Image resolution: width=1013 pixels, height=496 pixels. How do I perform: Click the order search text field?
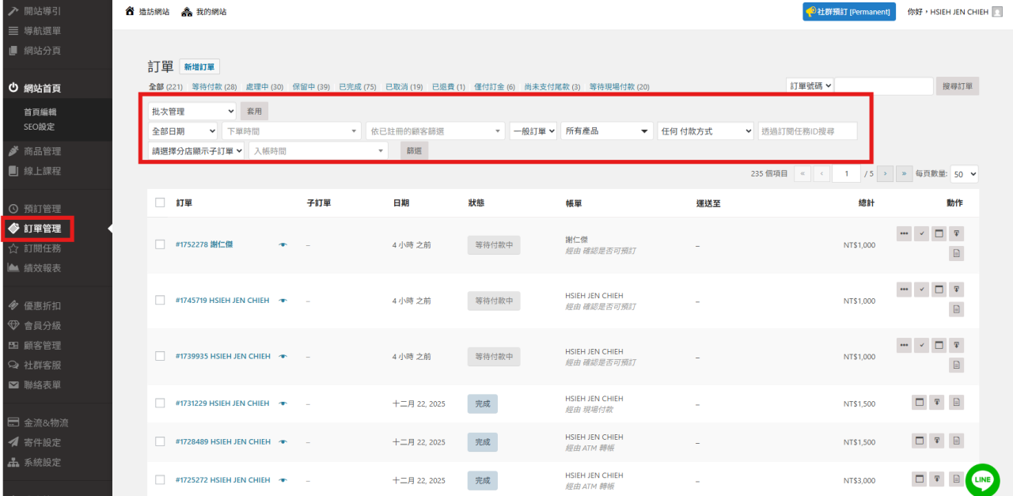[x=883, y=86]
